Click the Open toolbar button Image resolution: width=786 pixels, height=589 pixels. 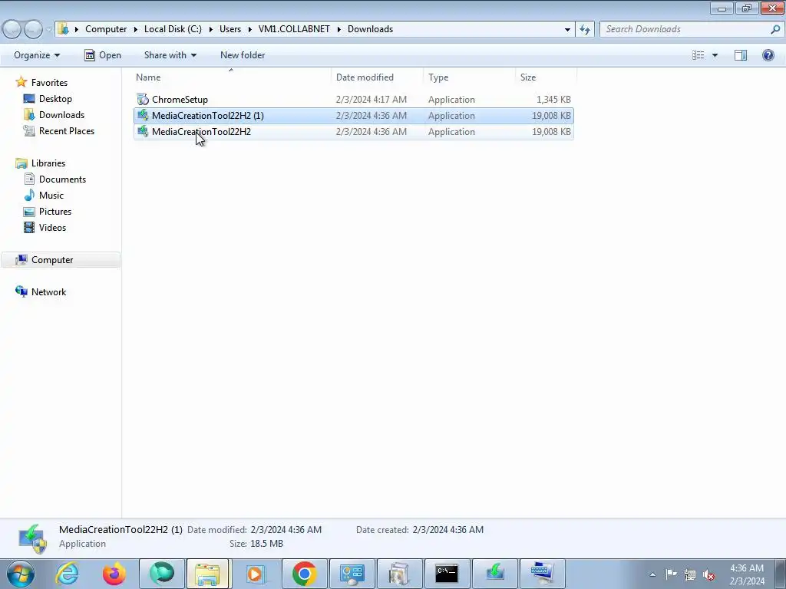[x=103, y=55]
